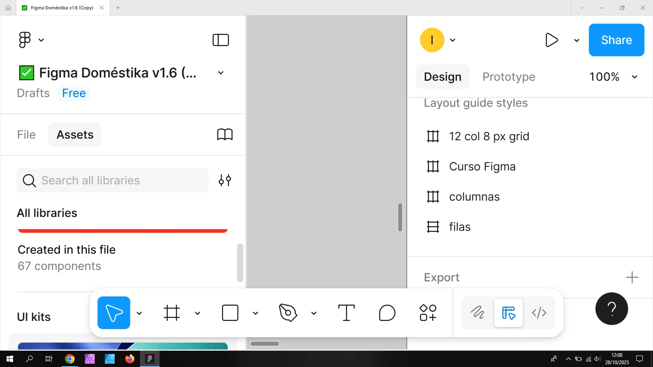Screen dimensions: 653x367
Task: Expand the present options chevron
Action: point(577,40)
